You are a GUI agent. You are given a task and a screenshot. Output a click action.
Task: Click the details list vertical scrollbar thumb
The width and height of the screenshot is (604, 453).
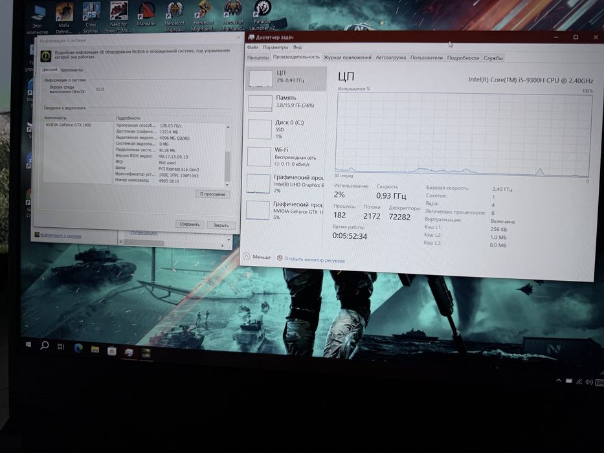point(227,165)
